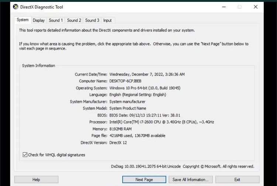The image size is (277, 186).
Task: Click the Copyright Microsoft notice text
Action: click(219, 166)
